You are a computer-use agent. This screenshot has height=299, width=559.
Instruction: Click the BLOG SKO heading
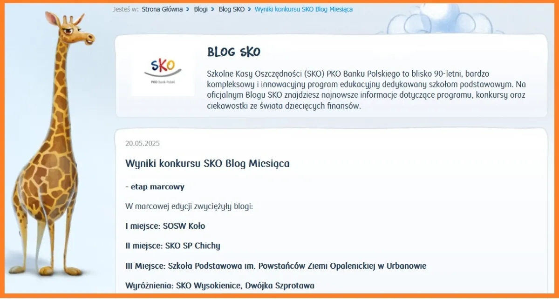coord(234,52)
